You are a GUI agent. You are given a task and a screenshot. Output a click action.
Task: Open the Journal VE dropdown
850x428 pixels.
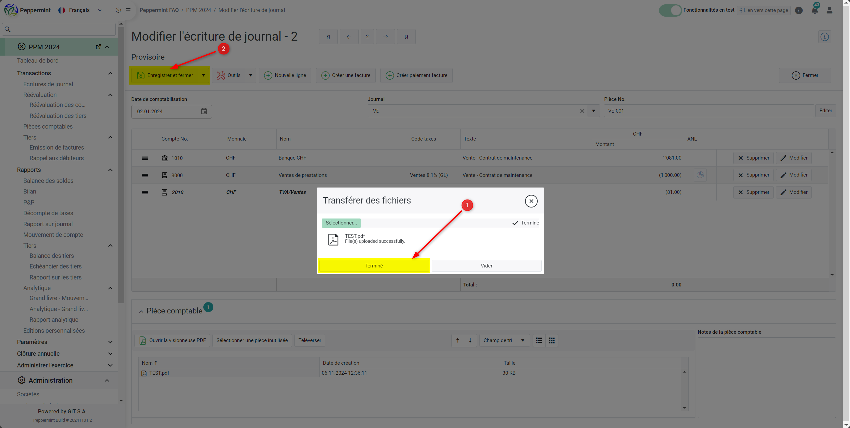[594, 111]
